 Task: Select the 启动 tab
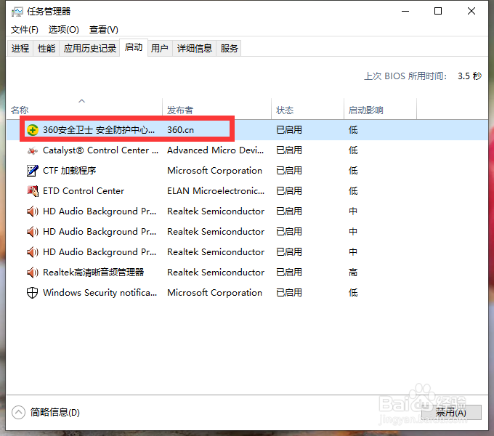coord(134,47)
